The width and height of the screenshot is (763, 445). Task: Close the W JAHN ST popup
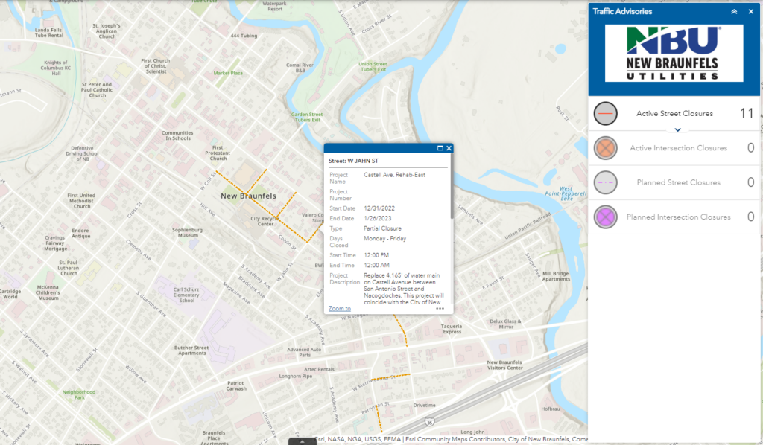pyautogui.click(x=449, y=148)
